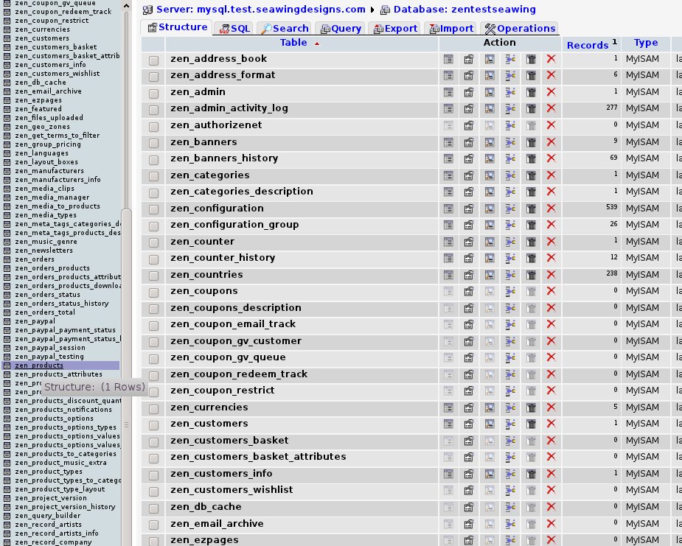
Task: Open the Export tab
Action: coord(394,28)
